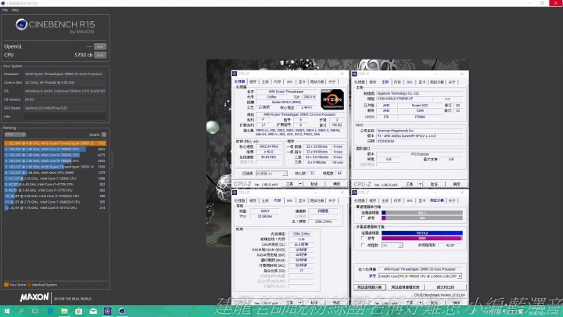Select ranking row Intel Core i7-5930K
The height and width of the screenshot is (317, 563).
point(56,178)
